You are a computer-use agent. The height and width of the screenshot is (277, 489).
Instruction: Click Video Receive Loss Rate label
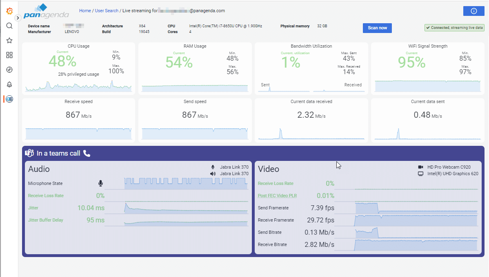[276, 183]
